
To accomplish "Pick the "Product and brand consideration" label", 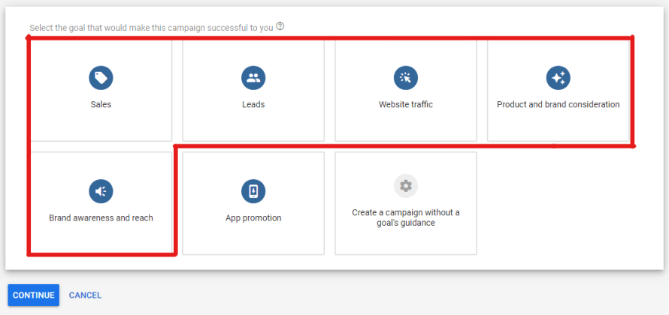I will coord(558,104).
